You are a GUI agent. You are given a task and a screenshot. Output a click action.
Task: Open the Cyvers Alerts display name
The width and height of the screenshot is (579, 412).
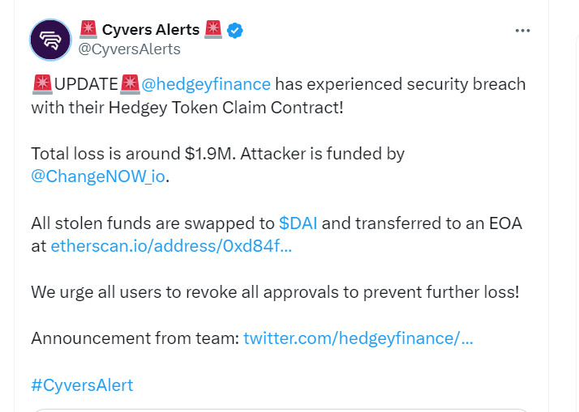click(150, 30)
